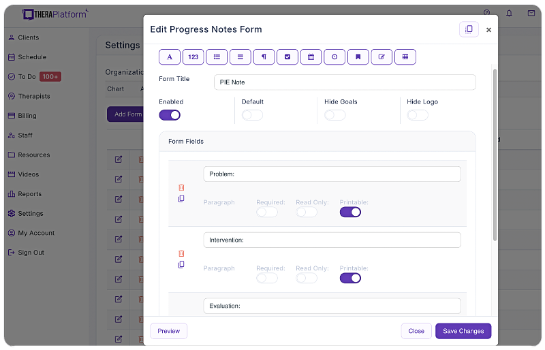
Task: Add a time field using the clock icon
Action: [334, 57]
